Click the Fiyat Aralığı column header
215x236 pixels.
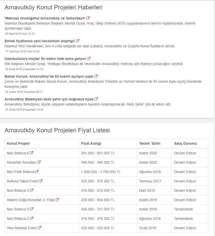[x=91, y=143]
